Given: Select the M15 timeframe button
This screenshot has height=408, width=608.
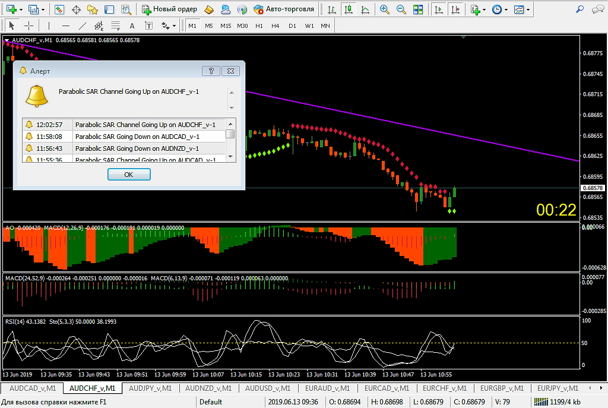Looking at the screenshot, I should [x=226, y=26].
